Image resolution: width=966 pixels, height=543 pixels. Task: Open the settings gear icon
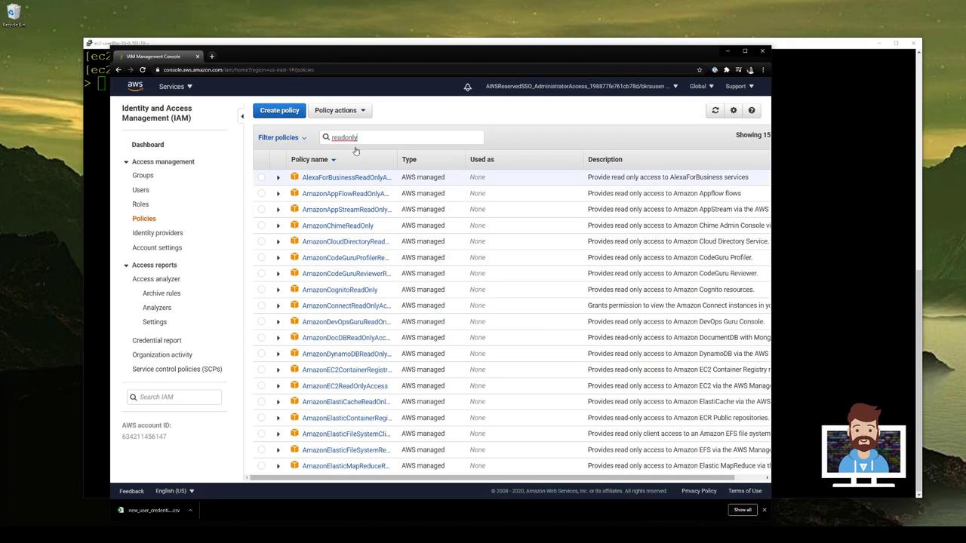[734, 110]
